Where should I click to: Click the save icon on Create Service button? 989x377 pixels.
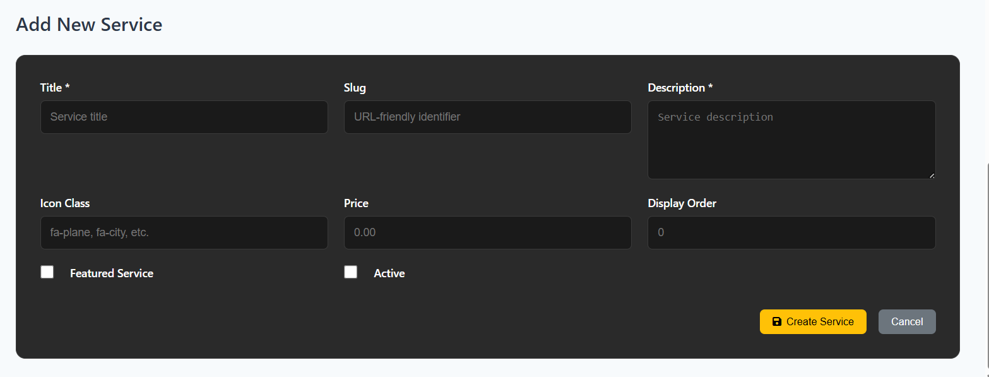[x=776, y=321]
